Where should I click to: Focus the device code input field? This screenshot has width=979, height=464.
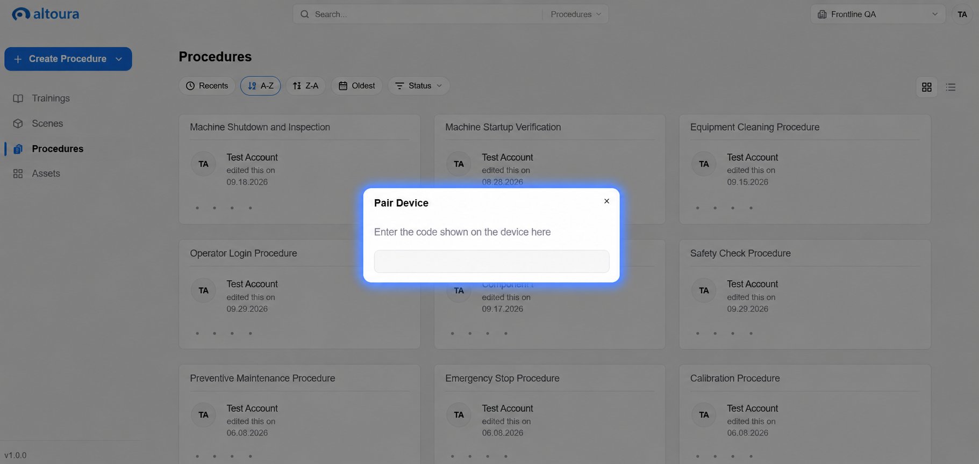(x=491, y=262)
